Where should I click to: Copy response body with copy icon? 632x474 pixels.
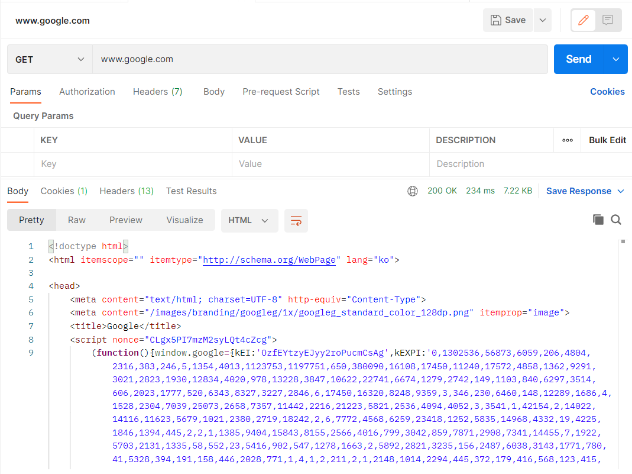pyautogui.click(x=598, y=220)
